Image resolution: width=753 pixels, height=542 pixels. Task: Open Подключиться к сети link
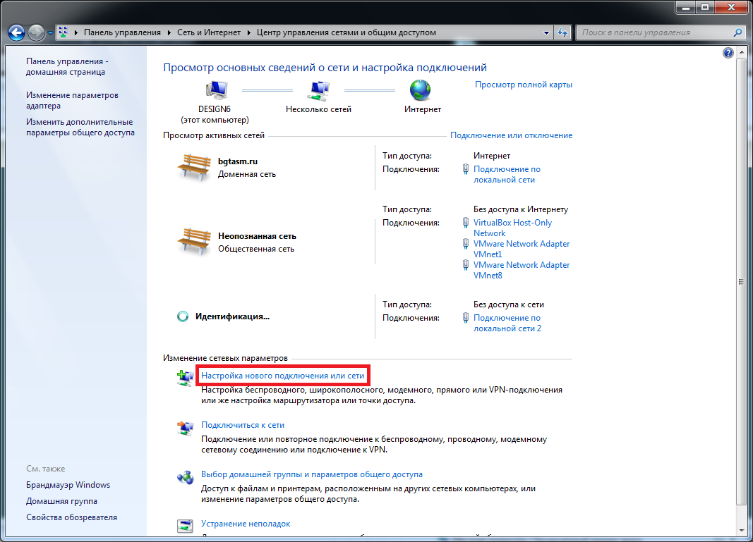[x=243, y=425]
